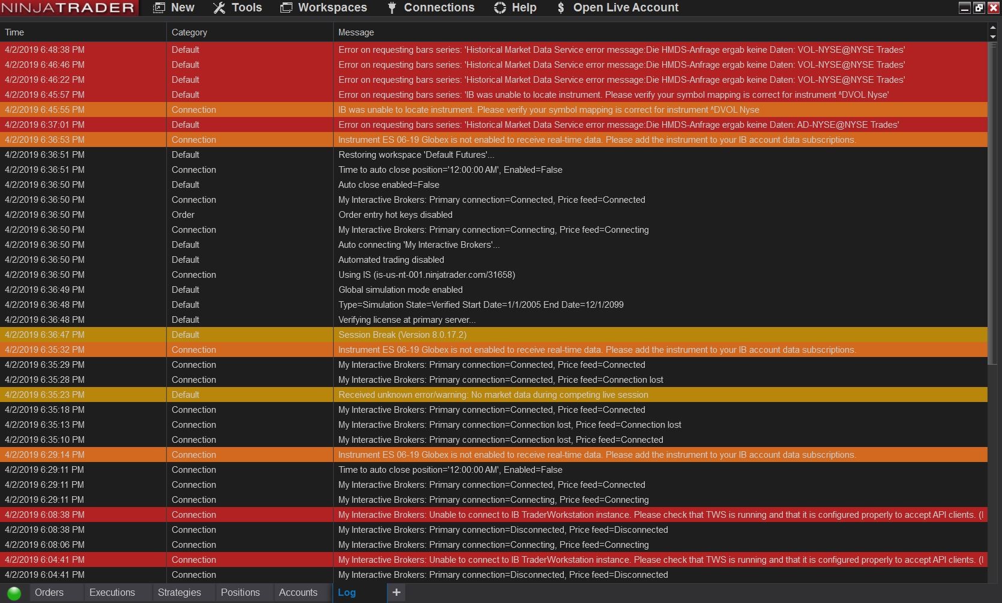Viewport: 1002px width, 603px height.
Task: Select the 6:35:32 PM ES 06-19 warning
Action: [493, 350]
